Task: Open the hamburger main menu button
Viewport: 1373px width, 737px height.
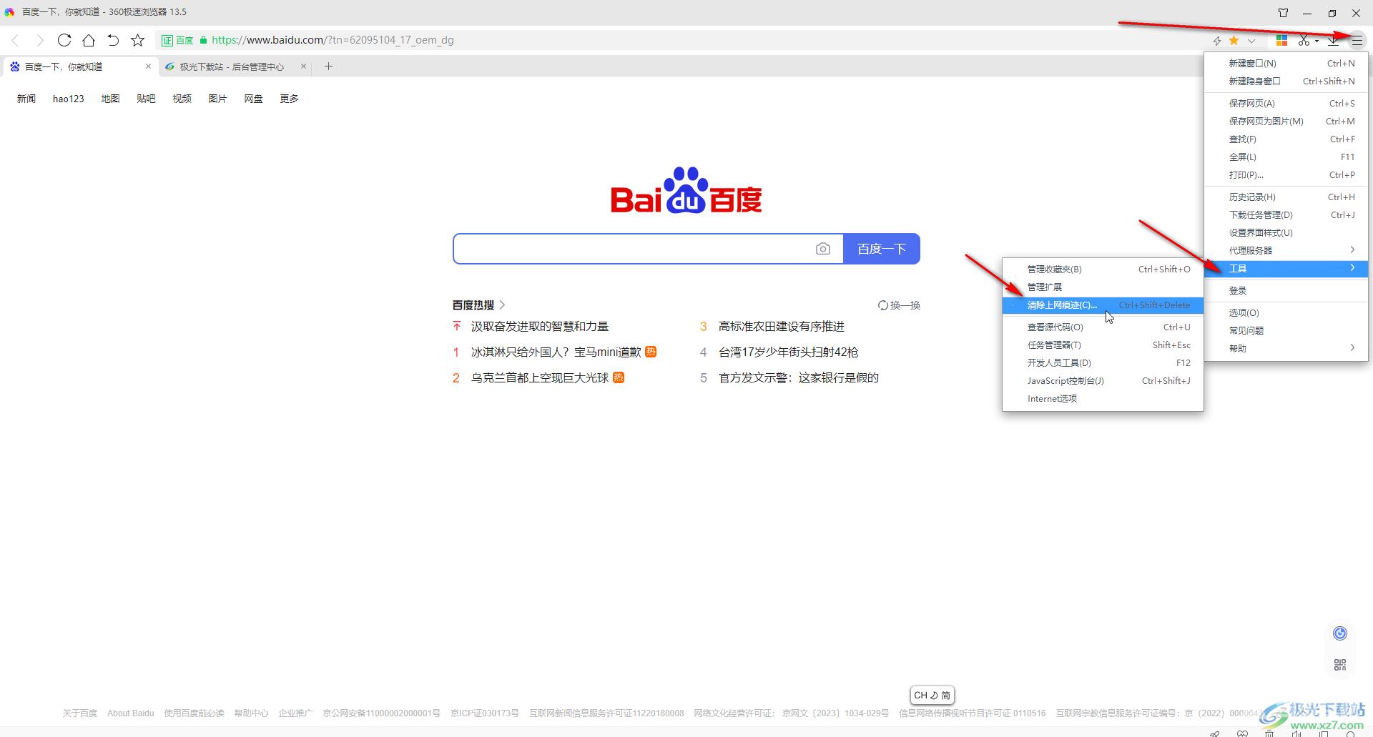Action: [x=1357, y=41]
